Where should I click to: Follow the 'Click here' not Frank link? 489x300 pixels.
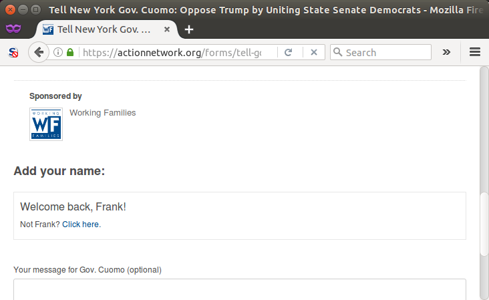(81, 224)
